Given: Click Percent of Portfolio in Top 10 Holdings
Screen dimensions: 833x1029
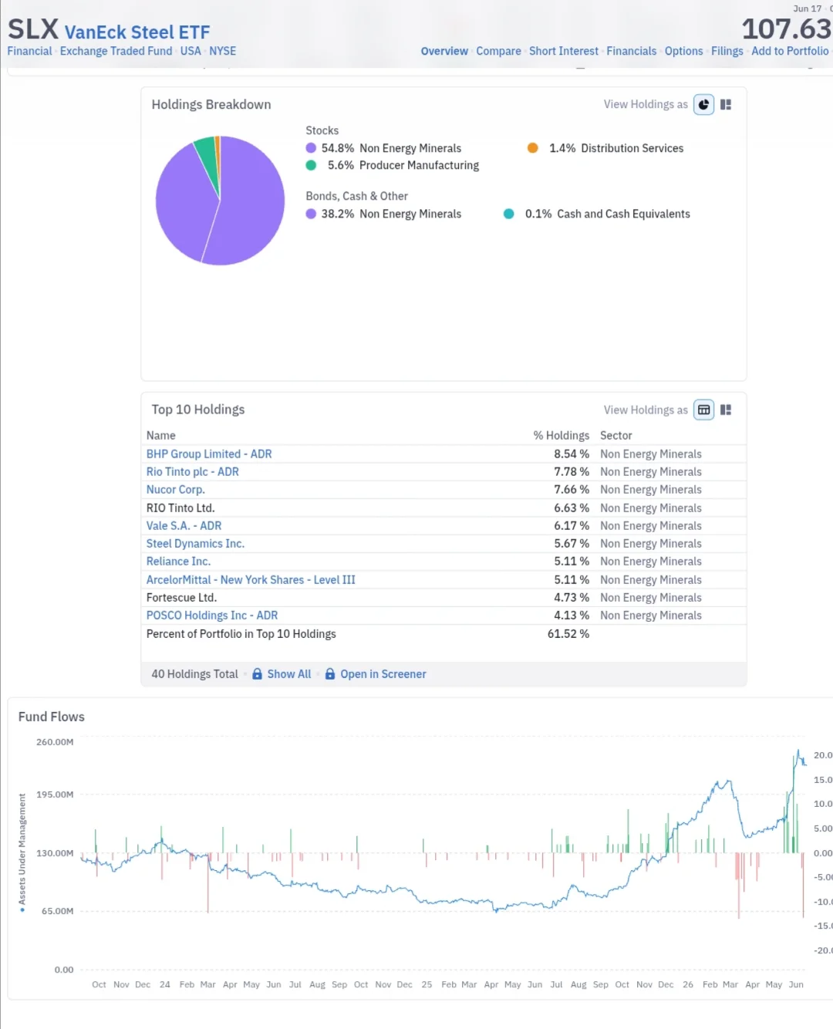Looking at the screenshot, I should point(241,634).
